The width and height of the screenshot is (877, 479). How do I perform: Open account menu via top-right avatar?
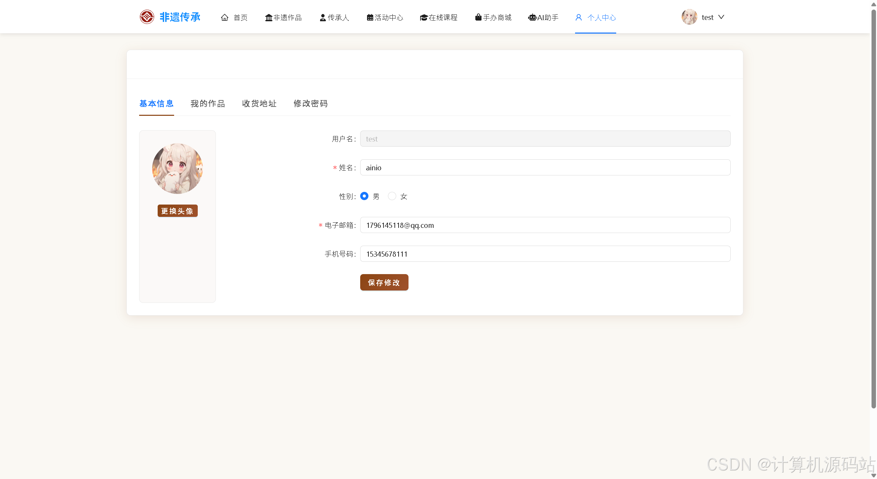tap(689, 17)
